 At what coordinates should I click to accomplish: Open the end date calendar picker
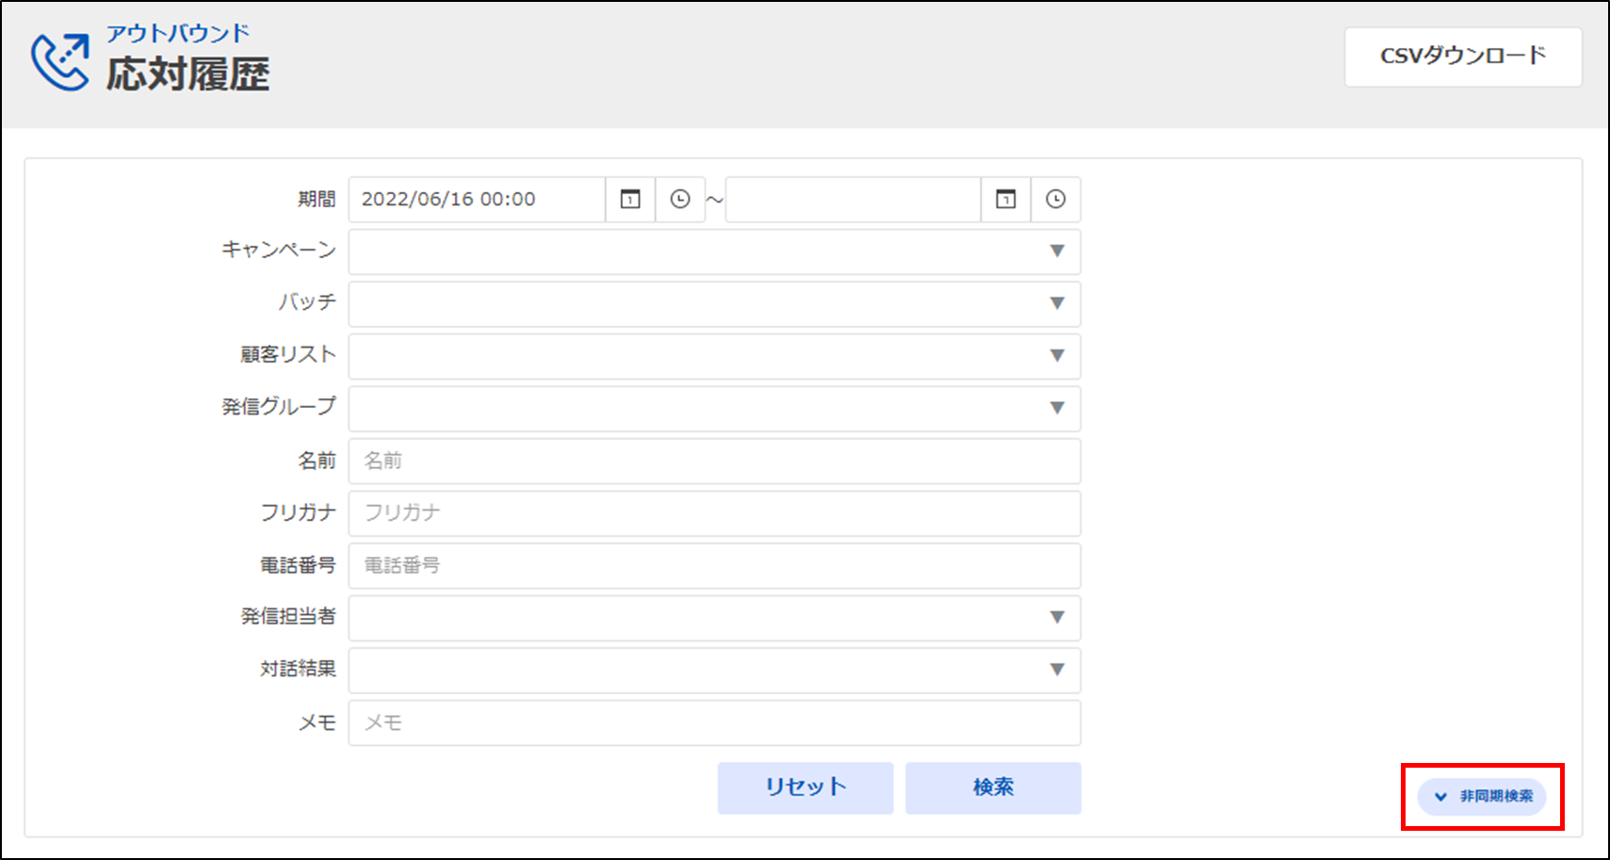point(1005,200)
